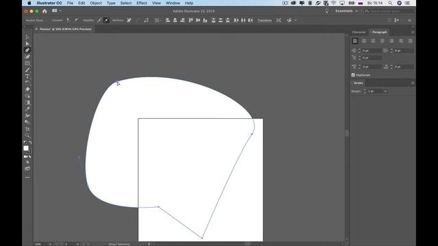Expand the Stroke panel options

point(352,83)
